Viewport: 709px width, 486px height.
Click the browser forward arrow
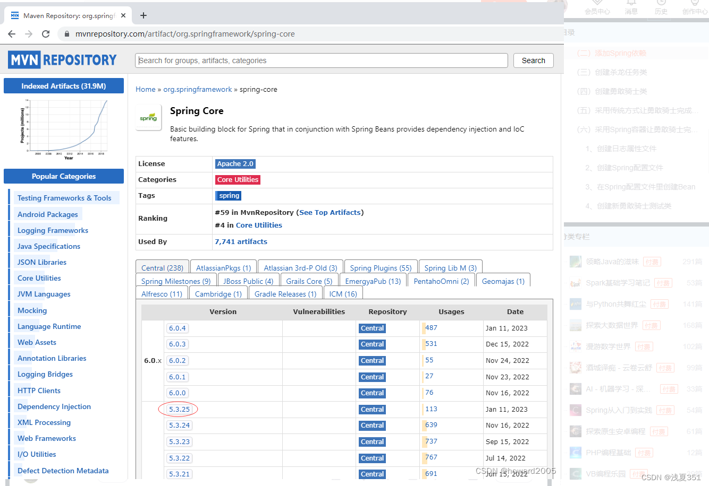coord(29,34)
